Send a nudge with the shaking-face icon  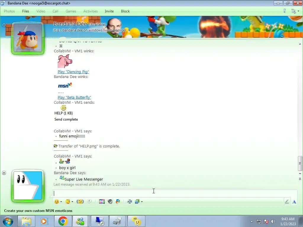point(80,202)
